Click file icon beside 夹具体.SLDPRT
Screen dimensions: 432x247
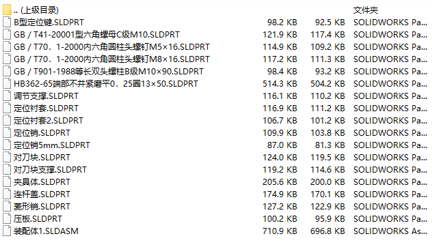click(x=7, y=181)
